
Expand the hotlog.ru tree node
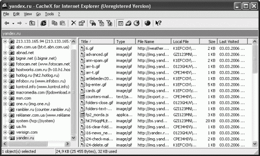click(5, 75)
